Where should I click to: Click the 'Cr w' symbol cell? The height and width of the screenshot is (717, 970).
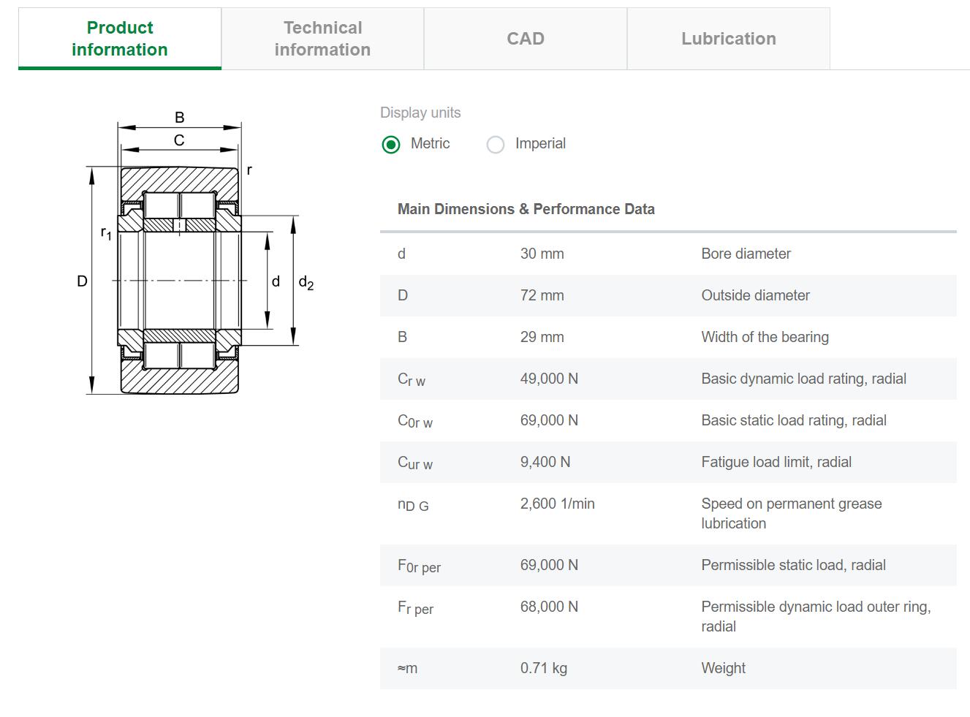[412, 379]
